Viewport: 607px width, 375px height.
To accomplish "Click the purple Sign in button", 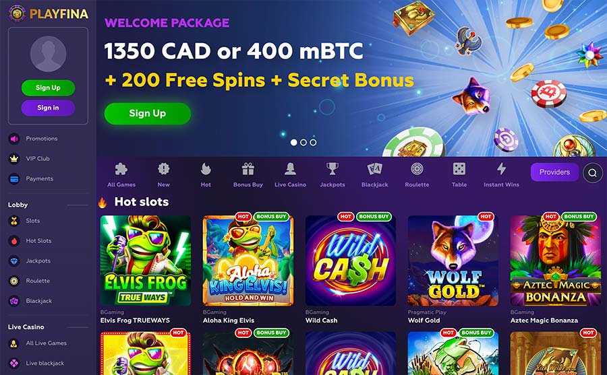I will (48, 108).
